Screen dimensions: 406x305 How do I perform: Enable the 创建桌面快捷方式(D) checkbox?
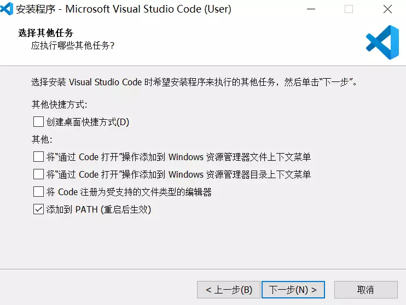click(38, 121)
